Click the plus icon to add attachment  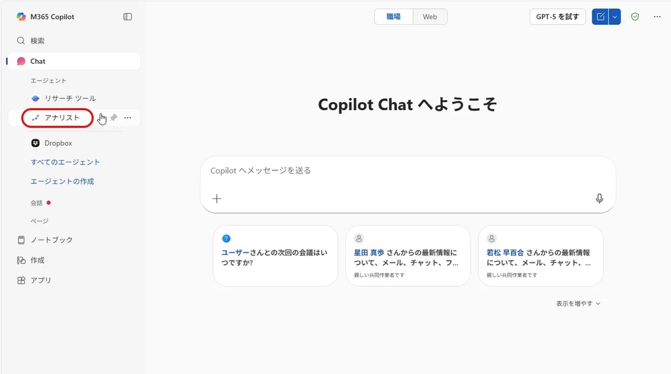click(x=217, y=198)
